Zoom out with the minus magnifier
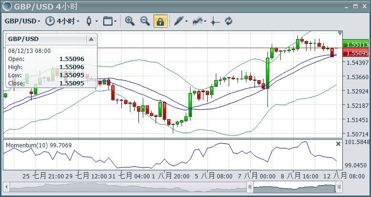371x197 pixels. [x=145, y=21]
